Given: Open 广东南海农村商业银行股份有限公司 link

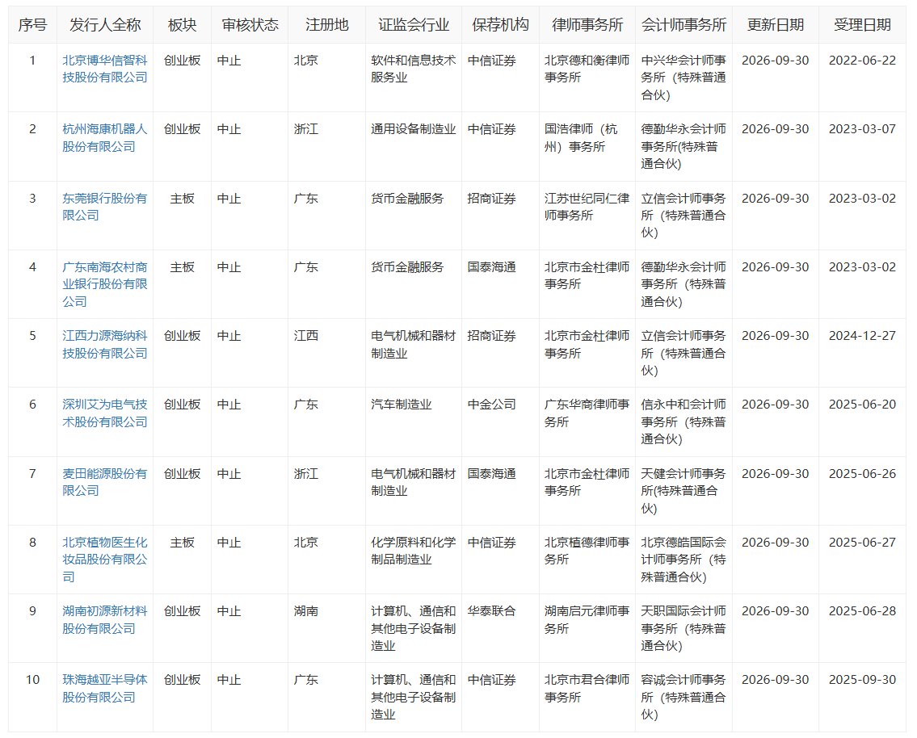Looking at the screenshot, I should [x=105, y=284].
